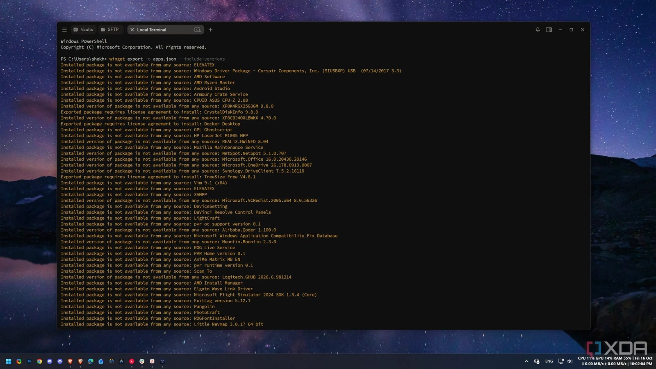The width and height of the screenshot is (656, 369).
Task: Close the Local Terminal tab
Action: click(x=132, y=30)
